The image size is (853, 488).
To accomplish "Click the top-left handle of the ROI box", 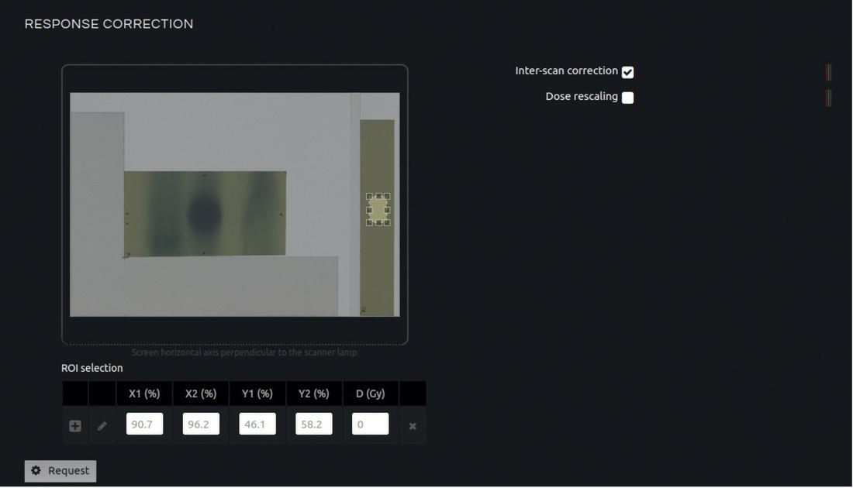I will (369, 197).
